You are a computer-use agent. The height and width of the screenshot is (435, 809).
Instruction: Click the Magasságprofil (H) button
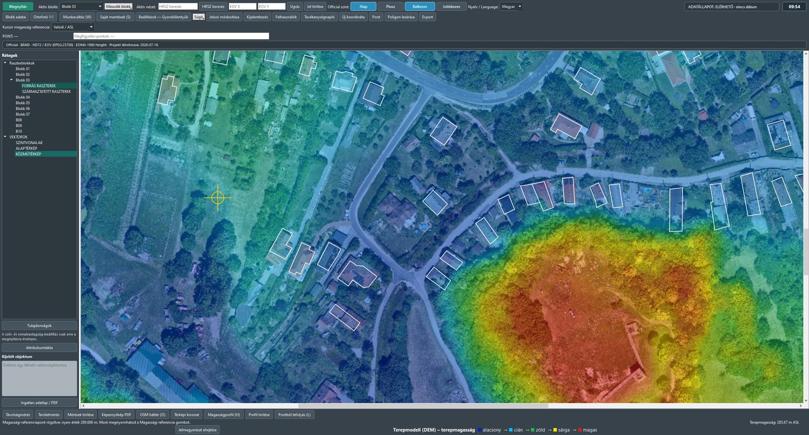click(x=224, y=415)
